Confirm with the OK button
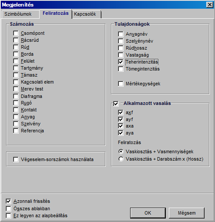 pyautogui.click(x=148, y=213)
